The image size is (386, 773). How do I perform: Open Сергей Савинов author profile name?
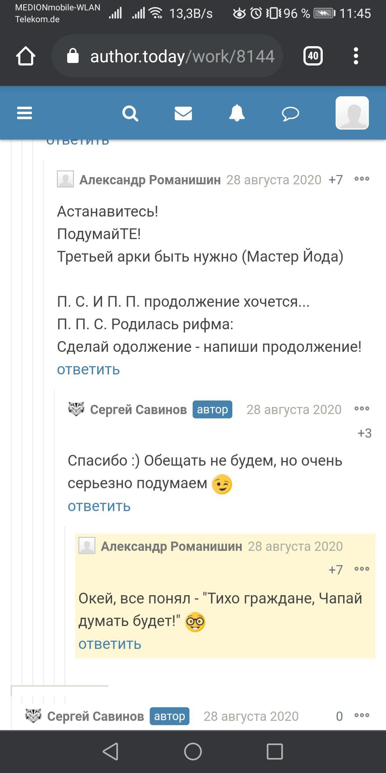[138, 409]
